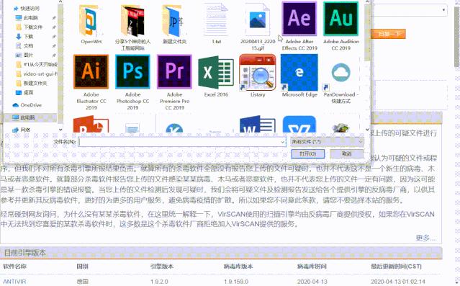Screen dimensions: 460x286
Task: Click the 引擎版本 column header
Action: 162,267
